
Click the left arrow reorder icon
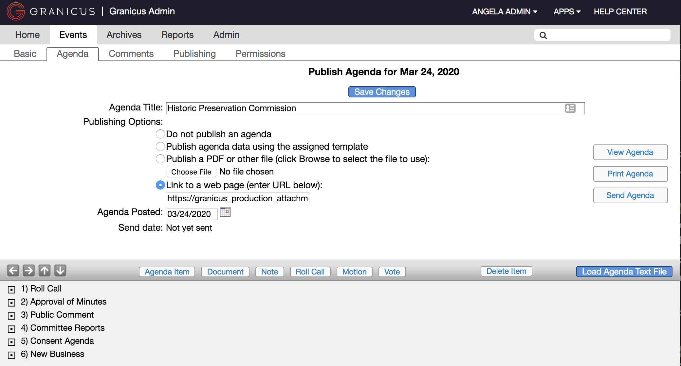(x=13, y=271)
